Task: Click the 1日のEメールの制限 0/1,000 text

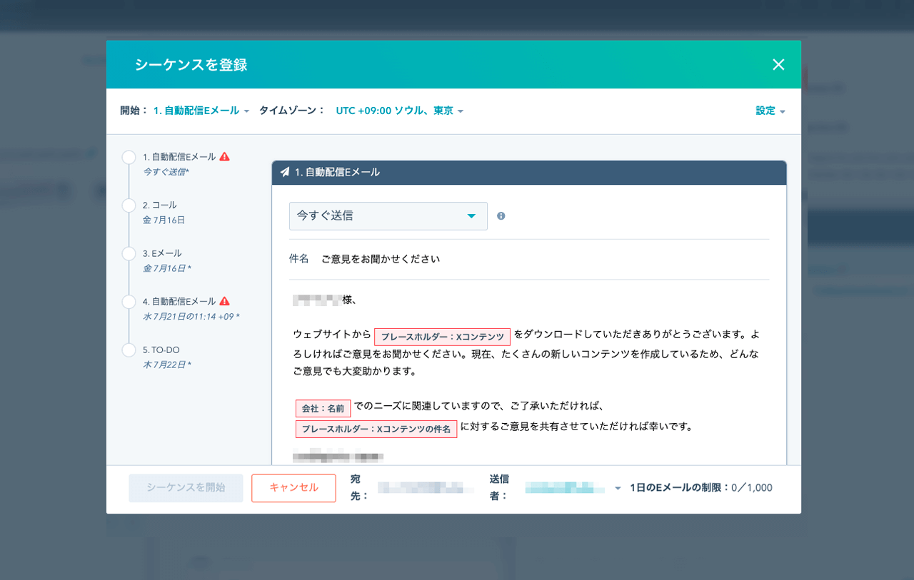Action: coord(700,488)
